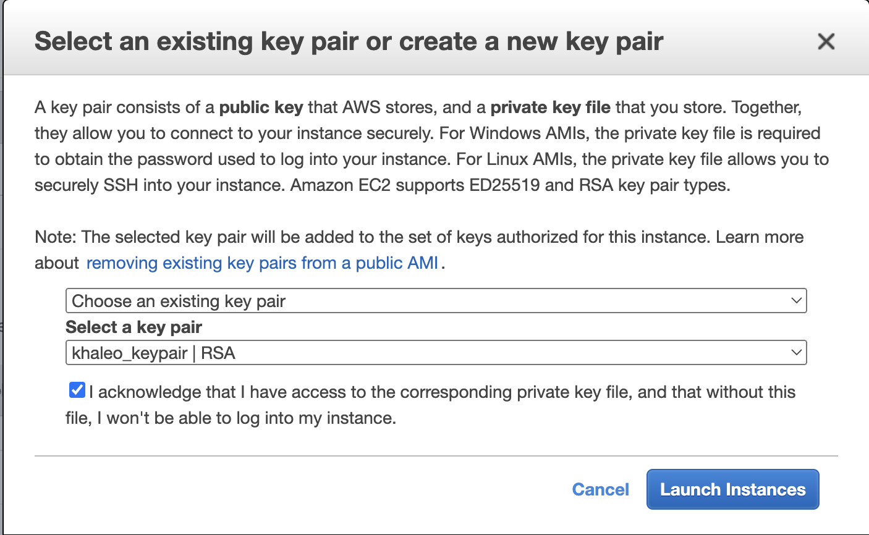
Task: Uncheck the private key acknowledgment checkbox
Action: 77,390
